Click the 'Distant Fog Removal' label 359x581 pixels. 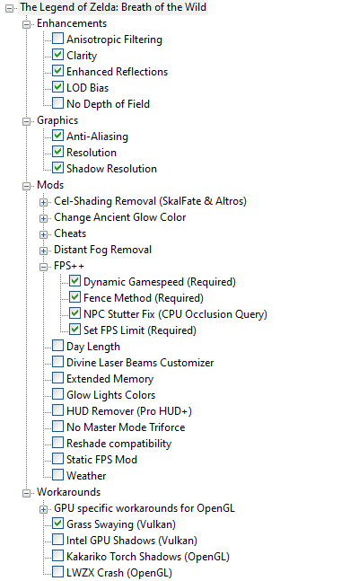(102, 250)
